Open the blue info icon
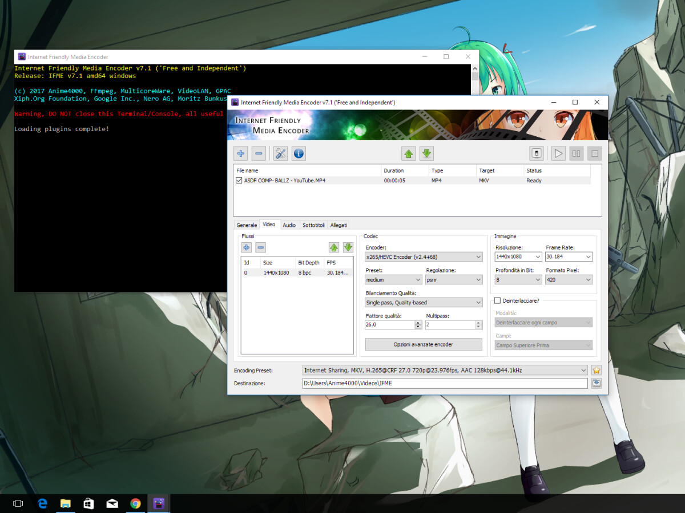 (299, 153)
